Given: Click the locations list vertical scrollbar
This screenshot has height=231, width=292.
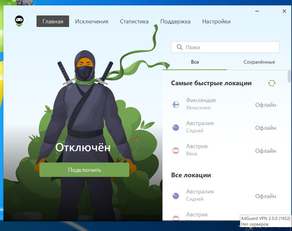Looking at the screenshot, I should [289, 76].
